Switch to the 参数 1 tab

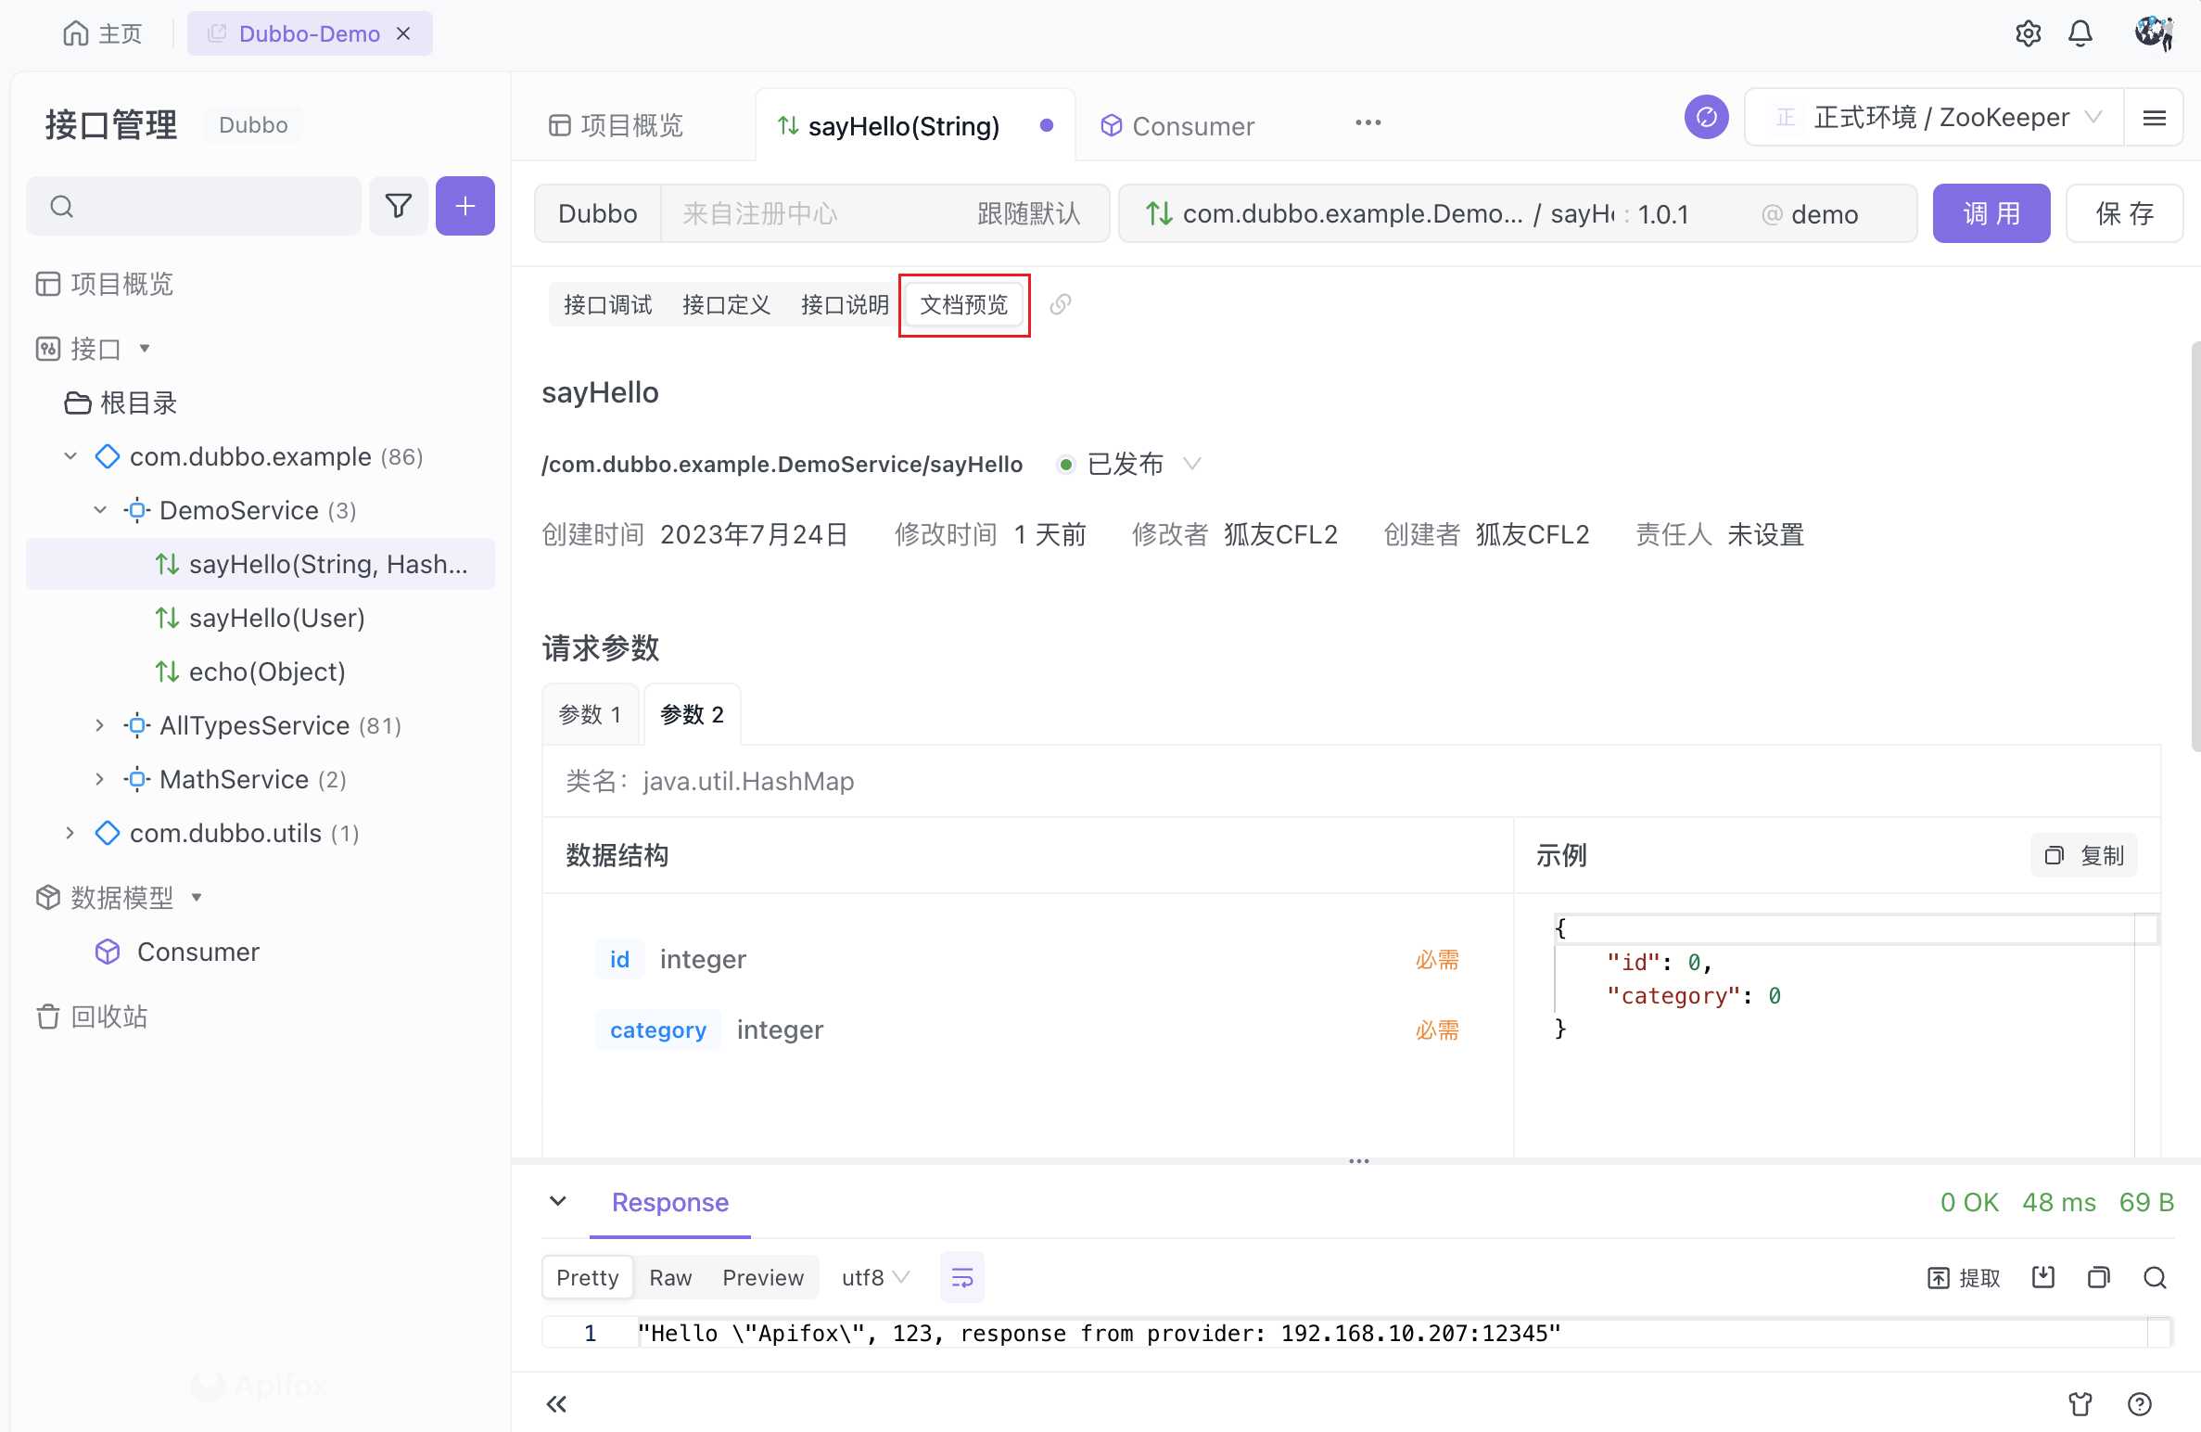pyautogui.click(x=590, y=715)
